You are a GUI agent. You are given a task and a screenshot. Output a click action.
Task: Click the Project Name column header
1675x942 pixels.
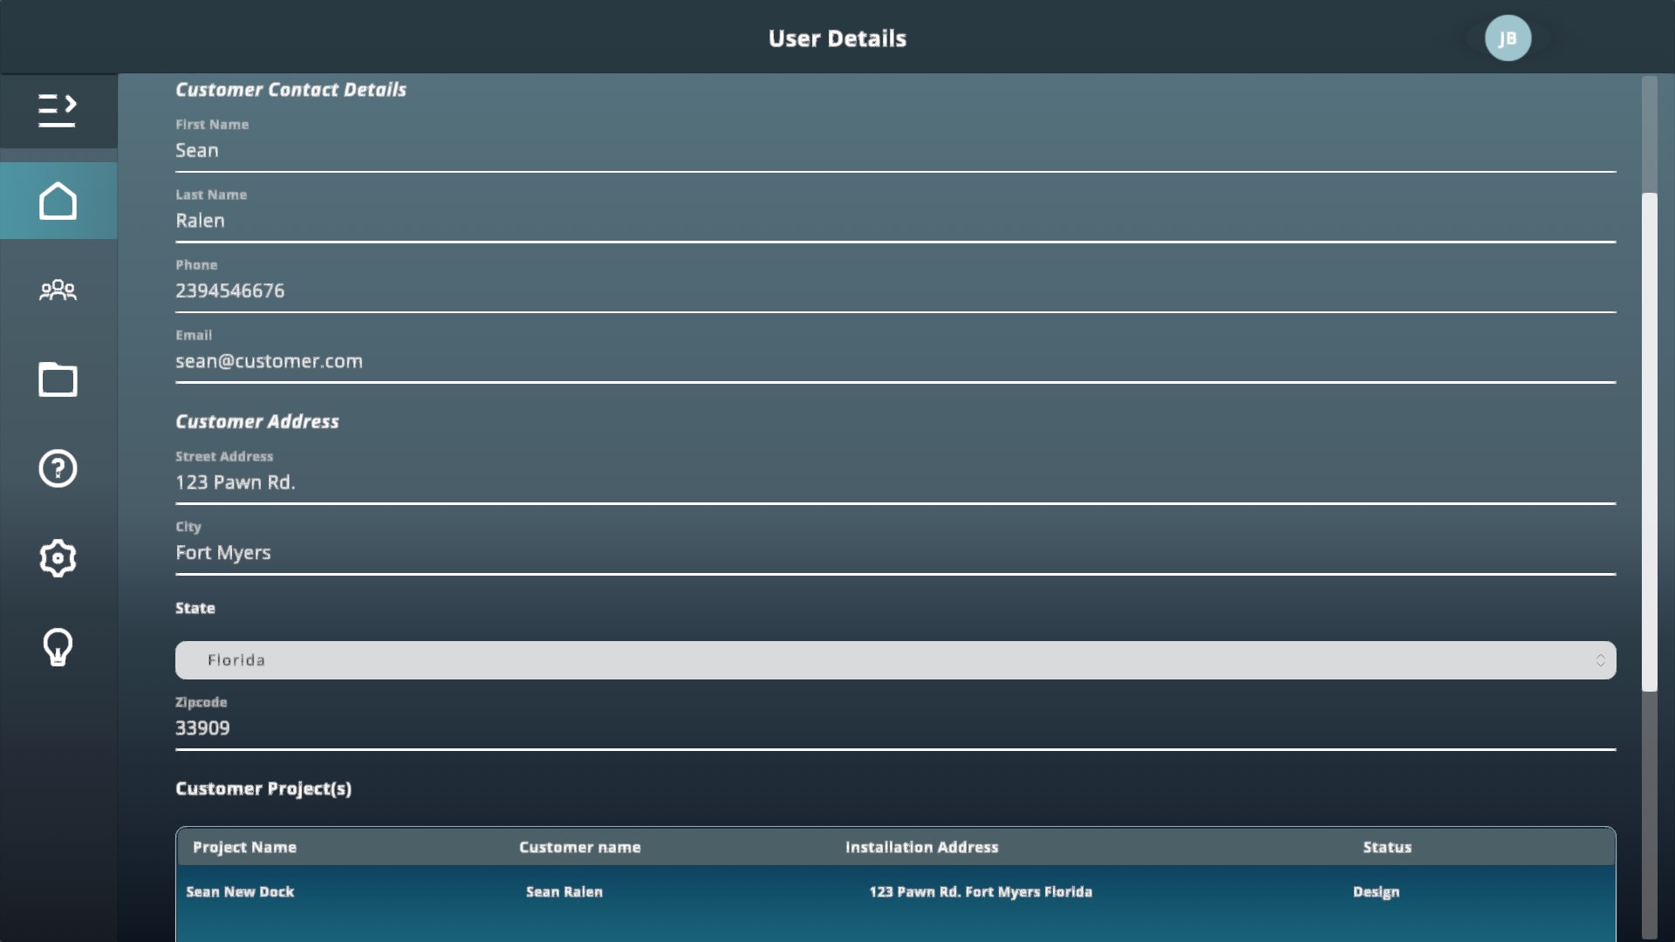[x=244, y=847]
